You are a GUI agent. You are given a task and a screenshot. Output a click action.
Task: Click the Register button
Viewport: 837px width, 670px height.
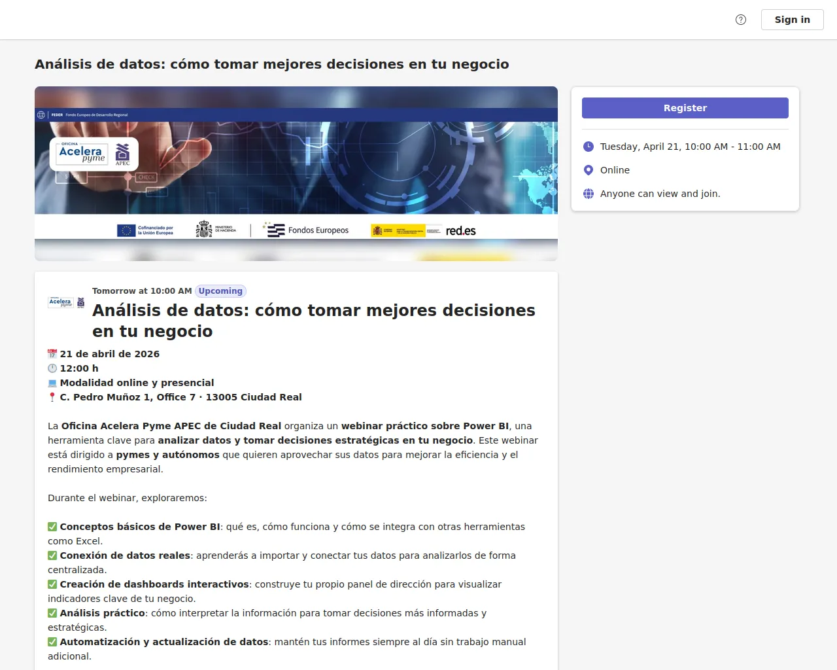click(x=685, y=107)
